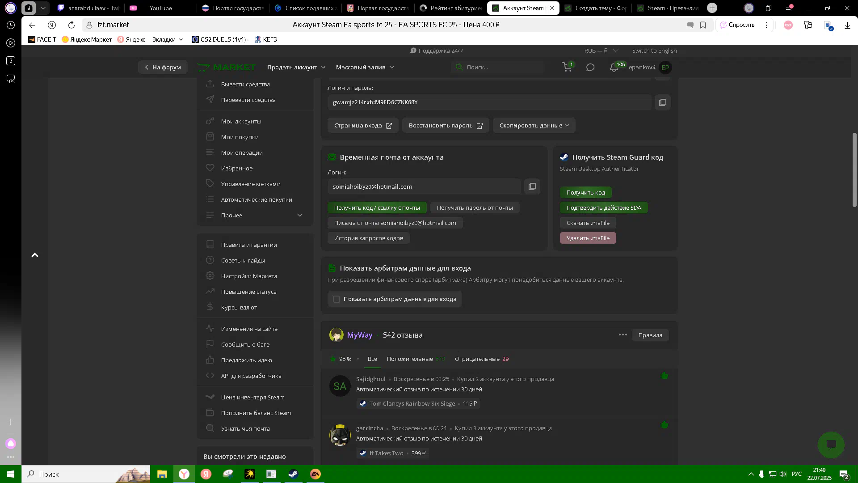Viewport: 858px width, 483px height.
Task: Go back with the browser back arrow
Action: [32, 25]
